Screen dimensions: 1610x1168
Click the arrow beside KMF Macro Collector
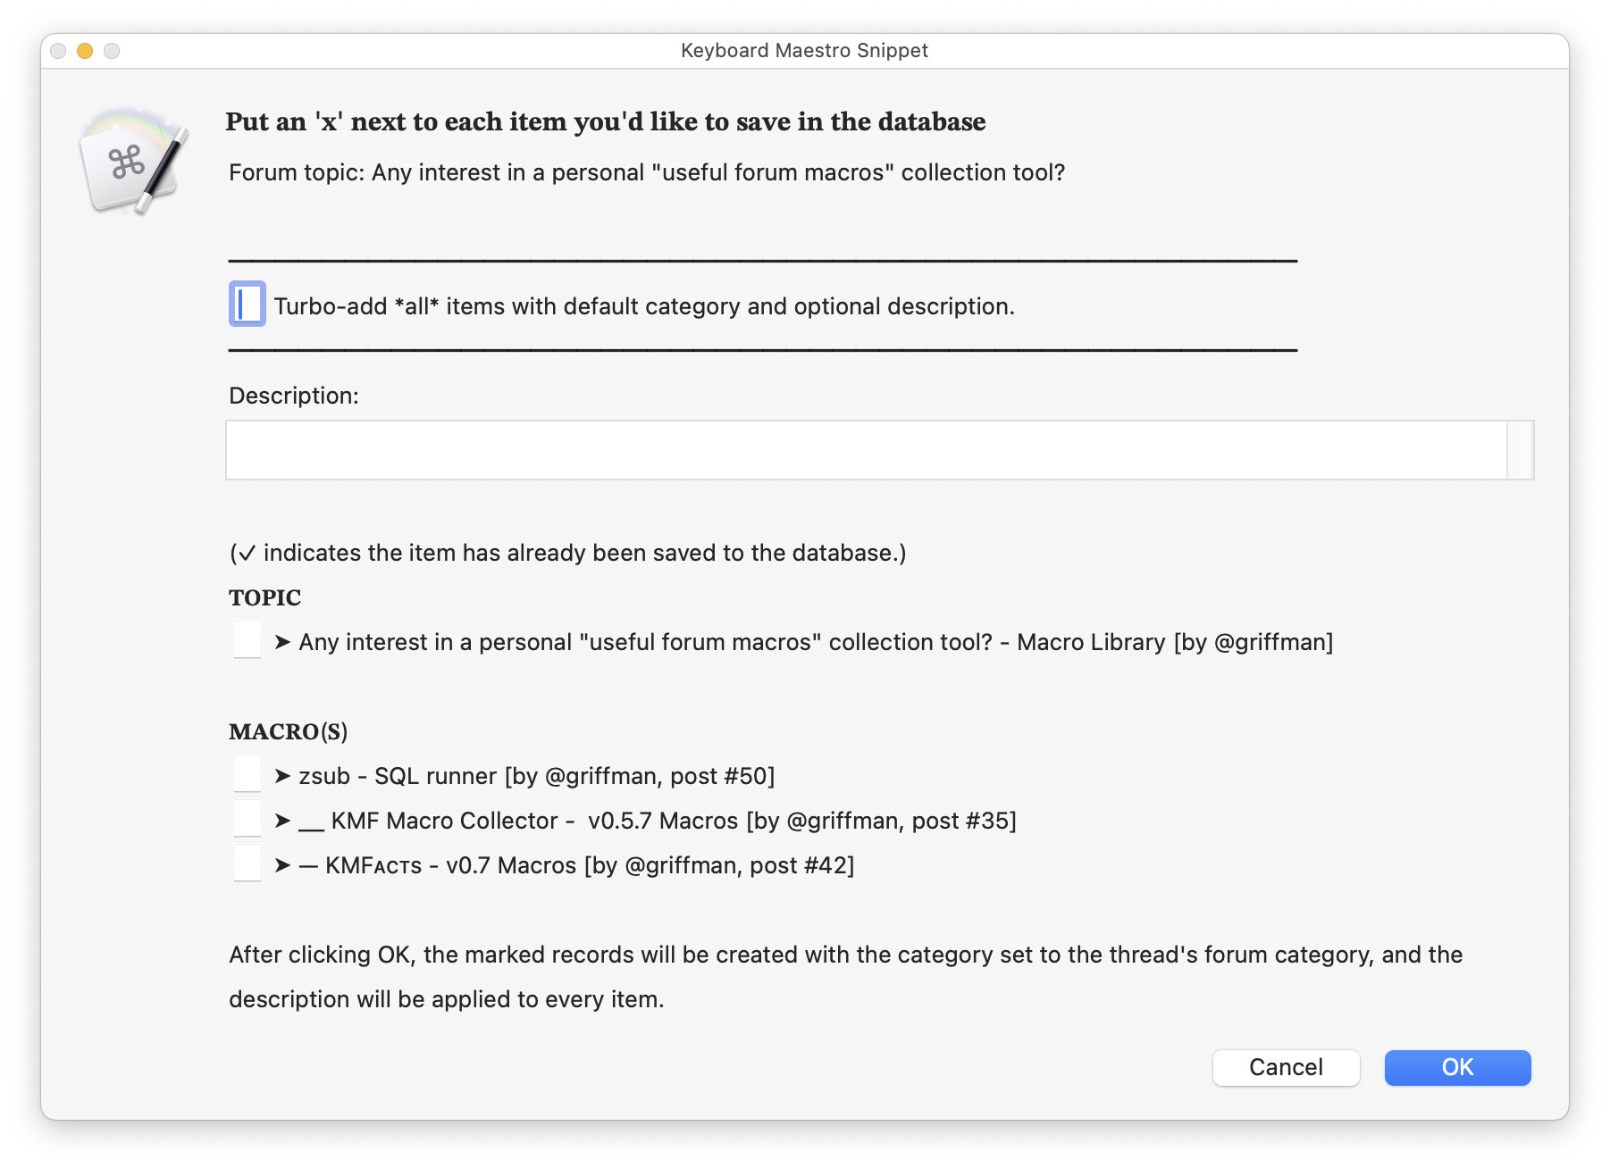[282, 821]
